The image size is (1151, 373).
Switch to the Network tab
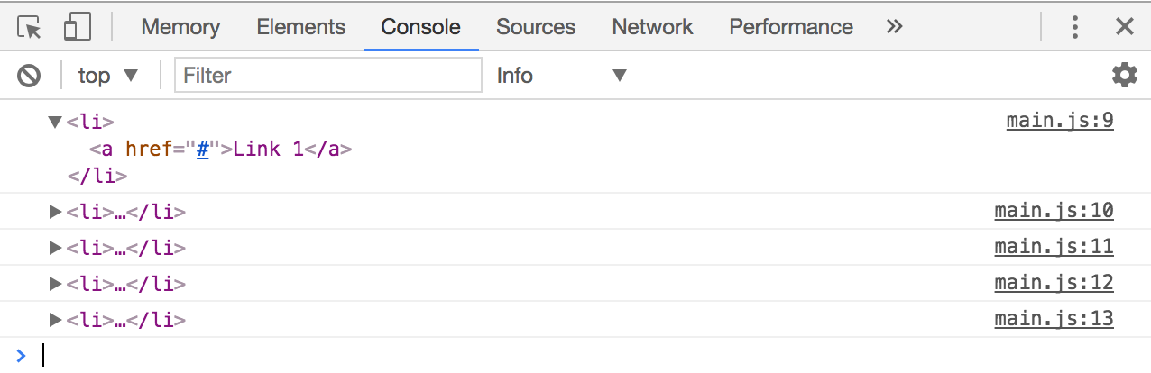(652, 27)
